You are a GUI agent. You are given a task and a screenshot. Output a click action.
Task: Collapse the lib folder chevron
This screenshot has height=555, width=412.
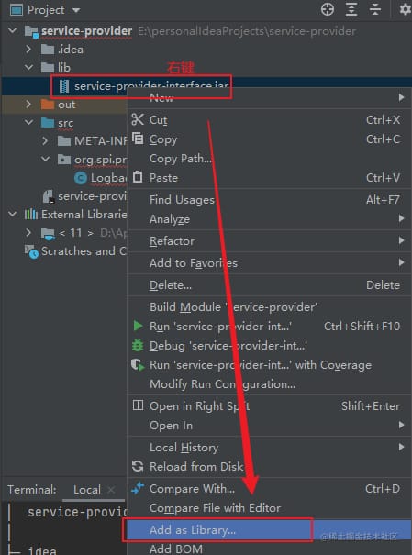point(29,67)
